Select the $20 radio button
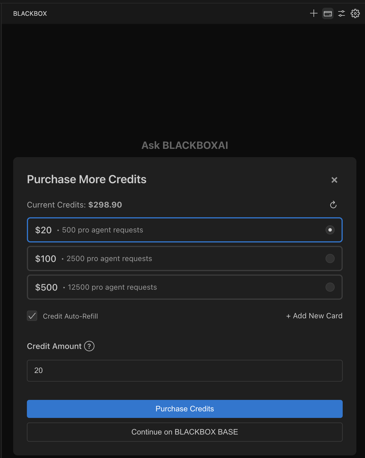The image size is (365, 458). tap(330, 230)
